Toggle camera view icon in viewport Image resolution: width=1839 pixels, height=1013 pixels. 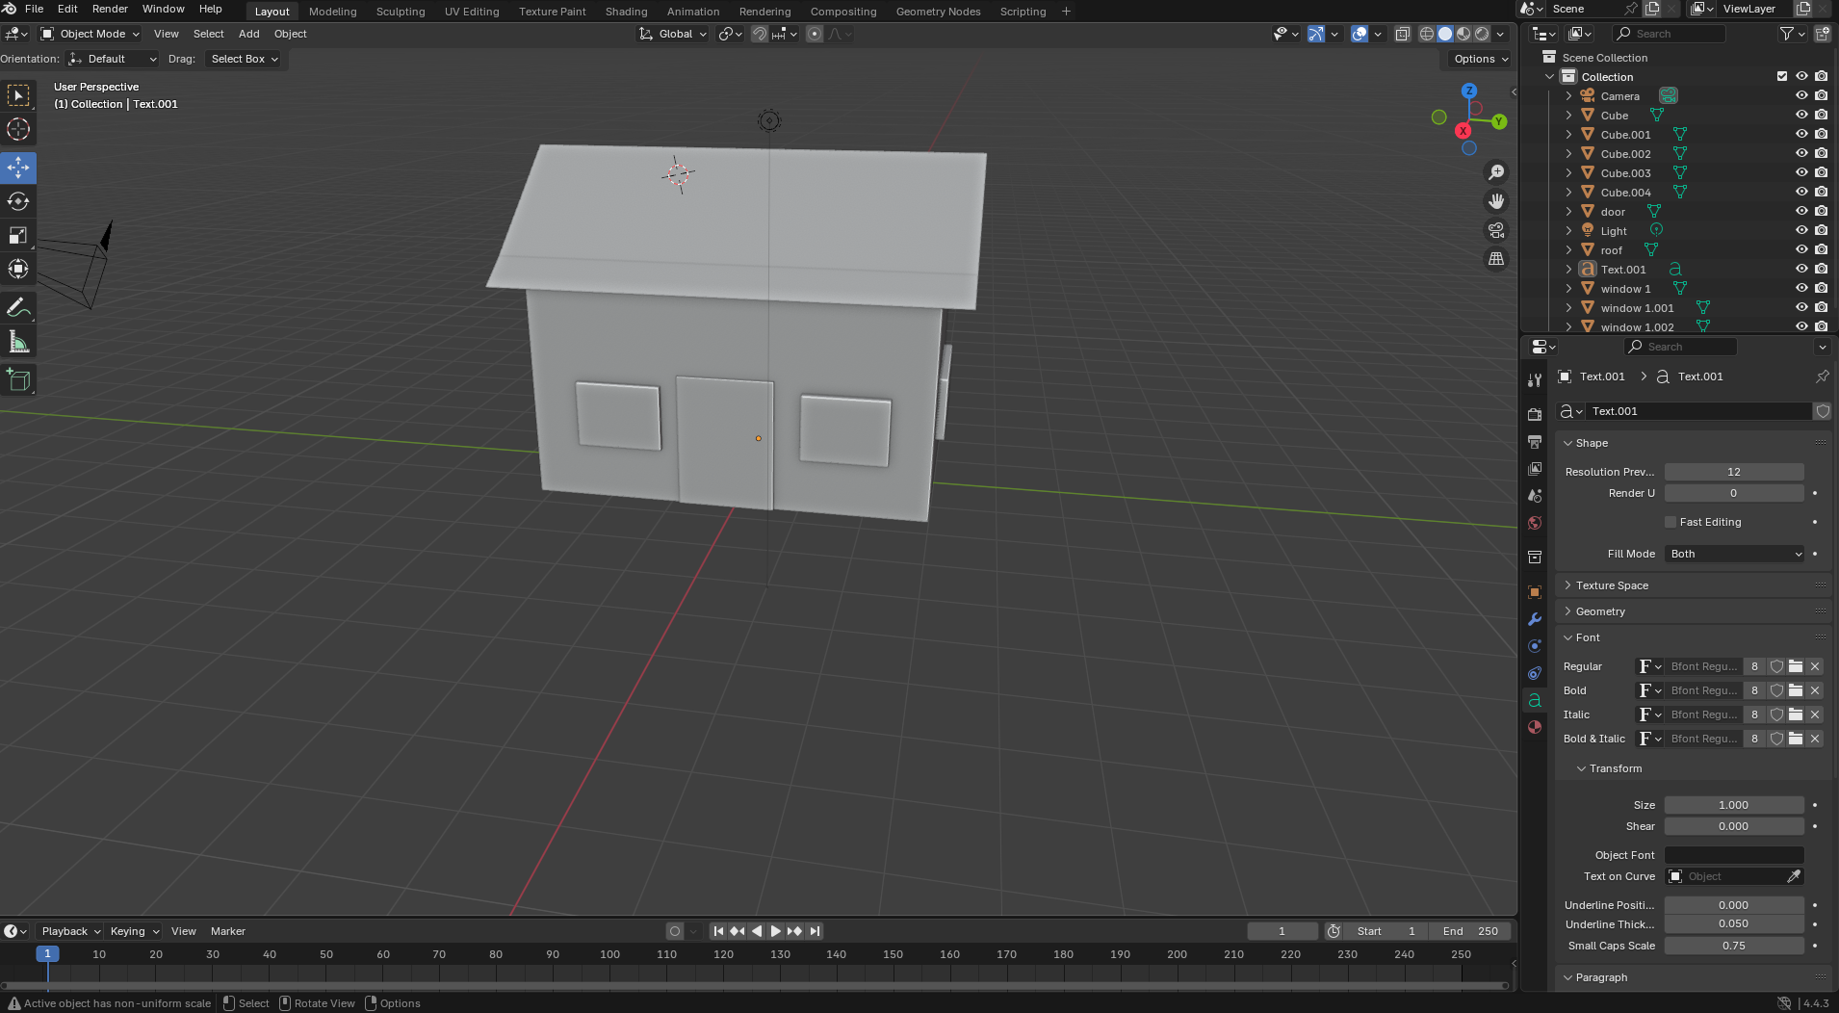click(1496, 230)
